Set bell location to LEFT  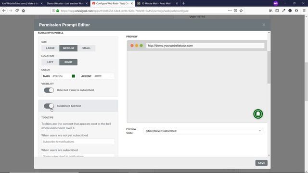(x=50, y=62)
